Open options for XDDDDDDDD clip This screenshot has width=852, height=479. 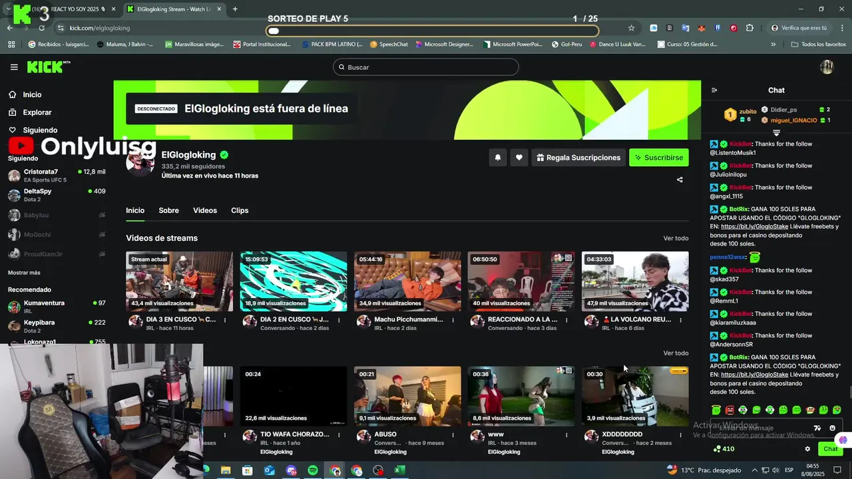680,435
